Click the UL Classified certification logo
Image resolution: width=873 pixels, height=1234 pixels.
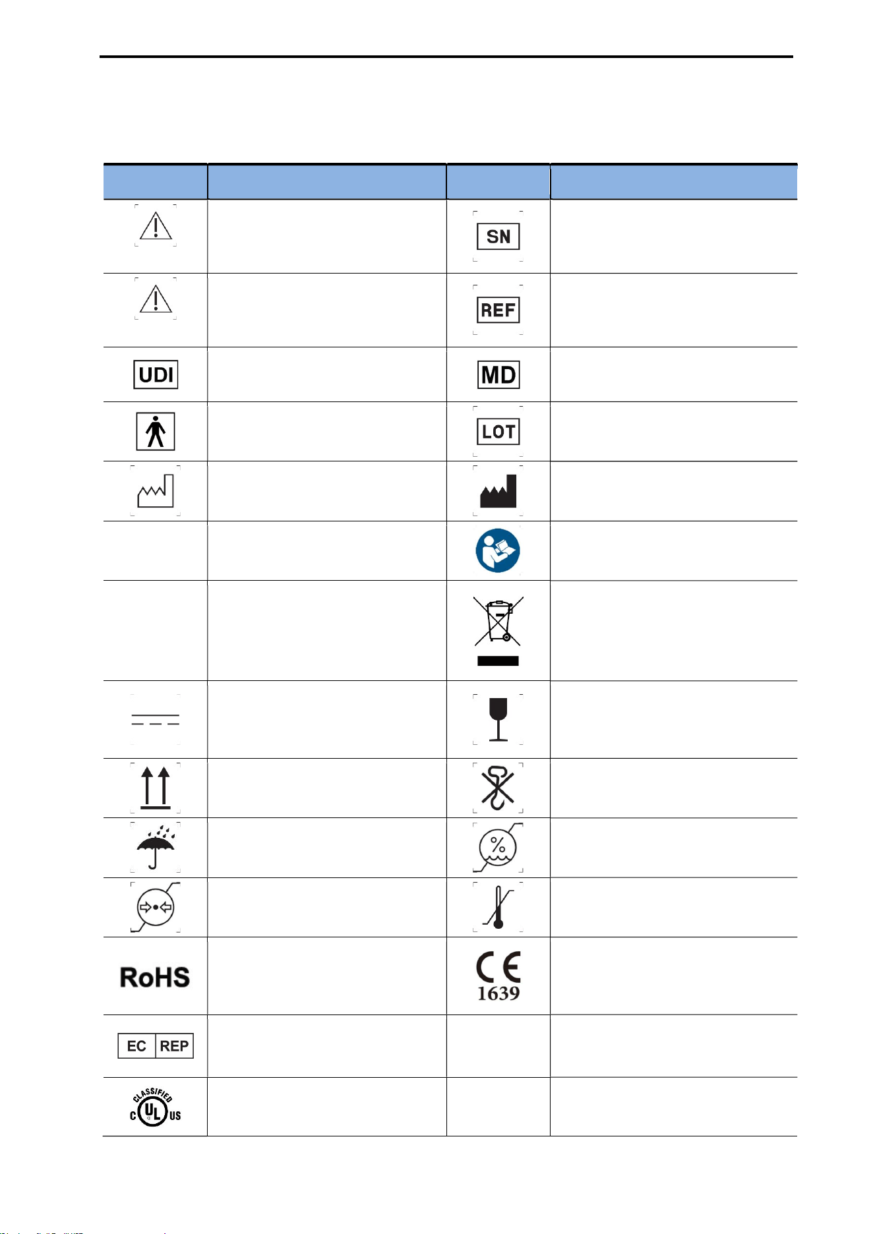coord(155,1107)
